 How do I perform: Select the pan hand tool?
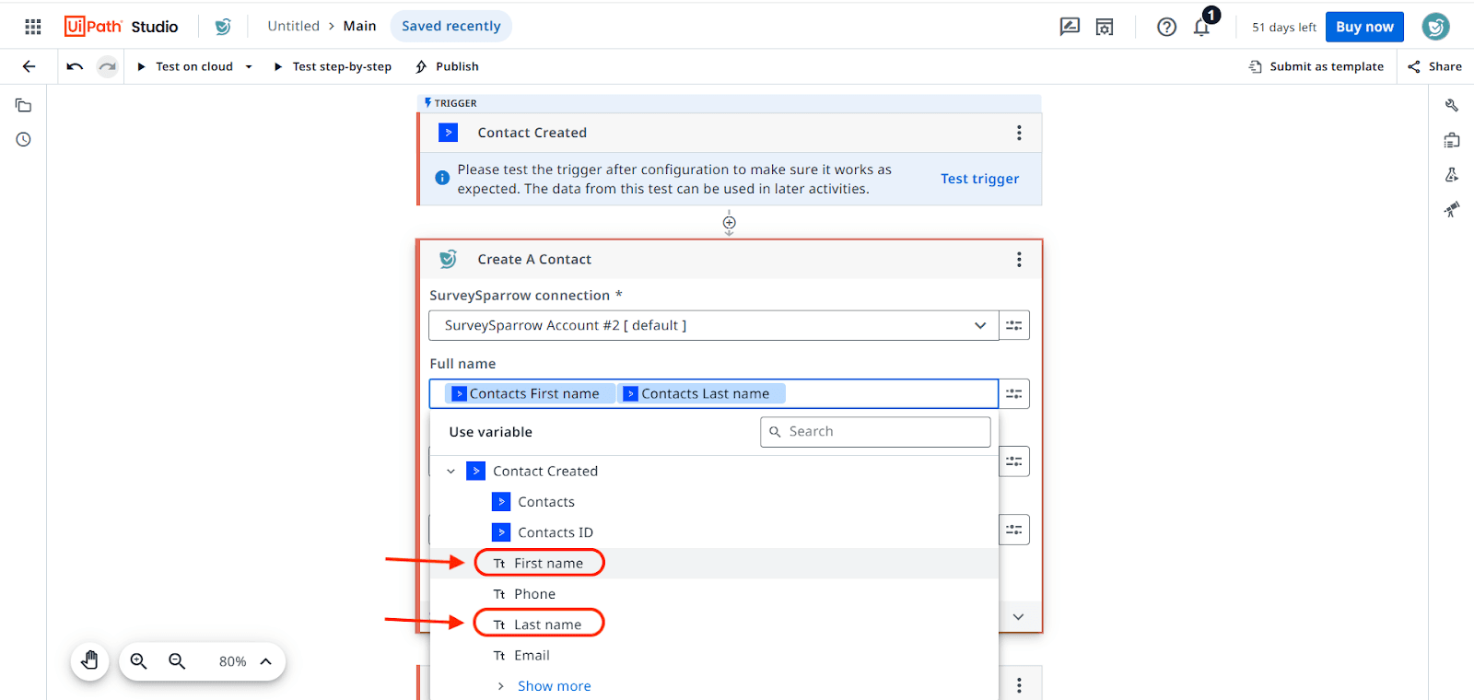click(89, 661)
